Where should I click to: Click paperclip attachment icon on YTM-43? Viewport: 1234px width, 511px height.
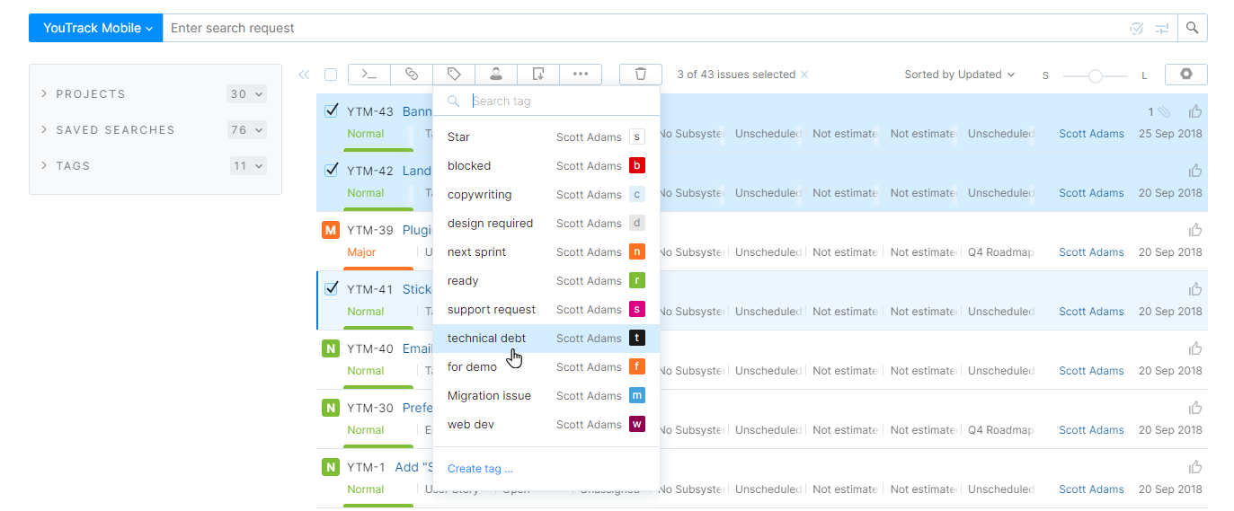(x=1164, y=112)
